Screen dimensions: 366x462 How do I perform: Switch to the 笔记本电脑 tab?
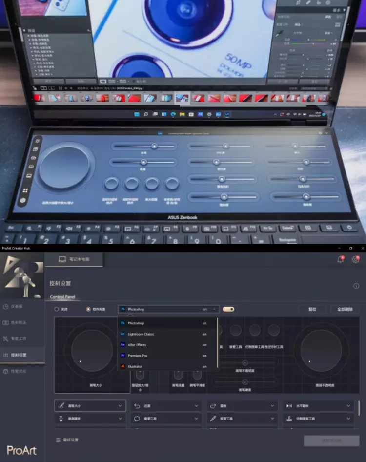[x=74, y=259]
